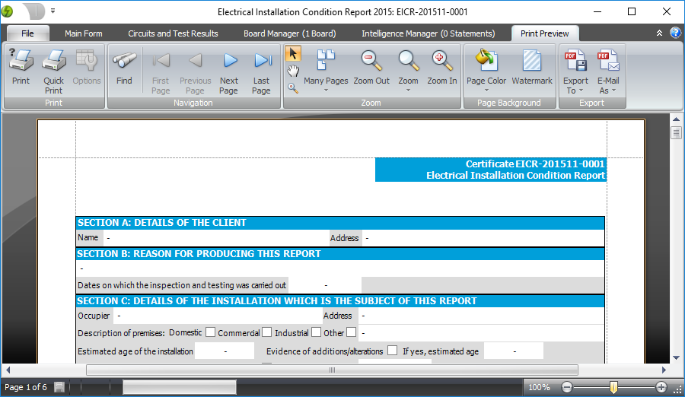Tick the Industrial premises checkbox
The width and height of the screenshot is (685, 397).
pos(316,332)
